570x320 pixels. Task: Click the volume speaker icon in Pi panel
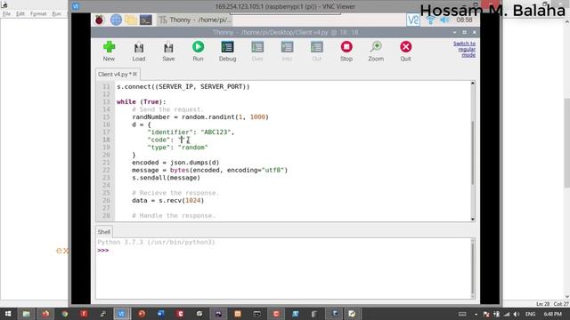tap(444, 20)
